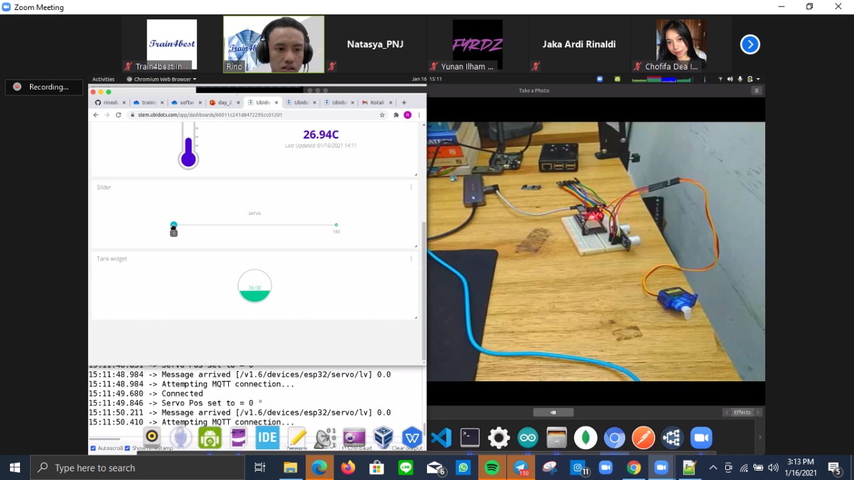Screen dimensions: 854x480
Task: Open the Slider widget options menu
Action: [x=411, y=188]
